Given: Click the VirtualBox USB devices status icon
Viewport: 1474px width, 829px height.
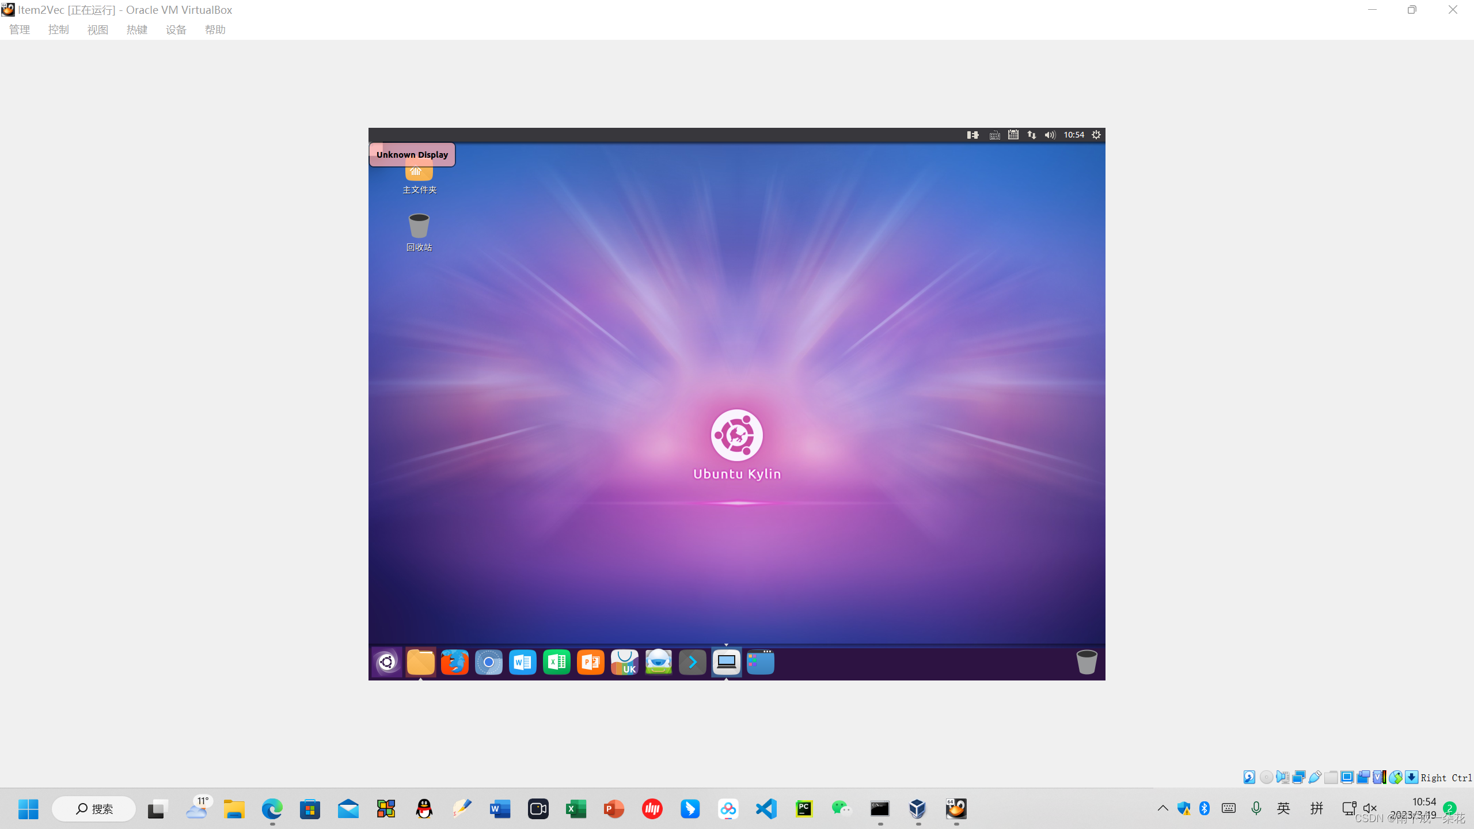Looking at the screenshot, I should pos(1315,778).
